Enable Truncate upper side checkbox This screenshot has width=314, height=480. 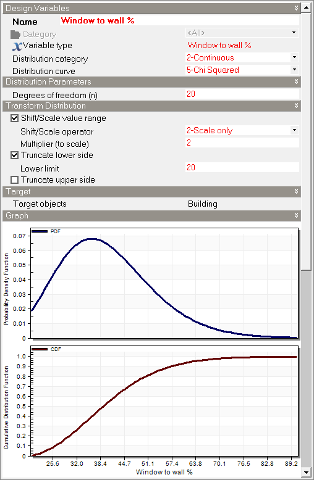(x=14, y=180)
